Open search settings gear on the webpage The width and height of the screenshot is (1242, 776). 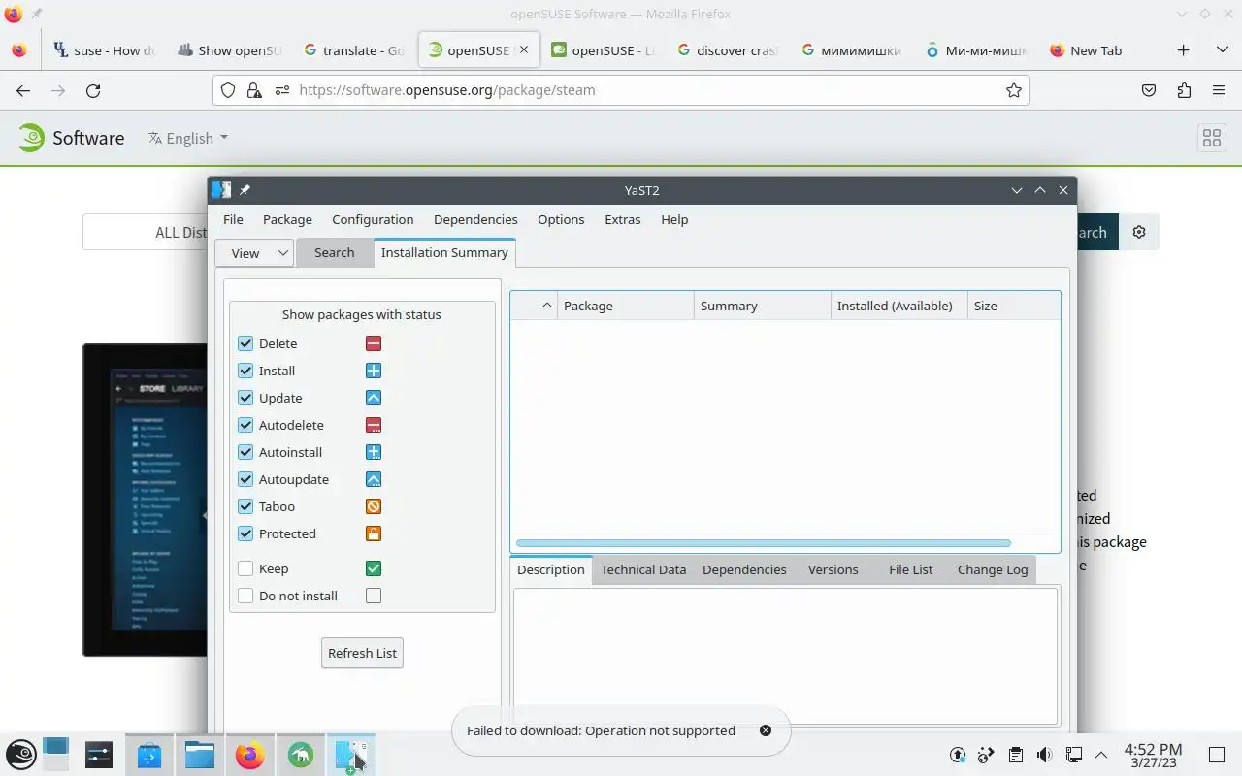(x=1139, y=232)
